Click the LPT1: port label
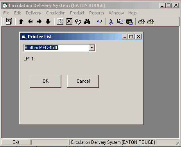 [29, 59]
